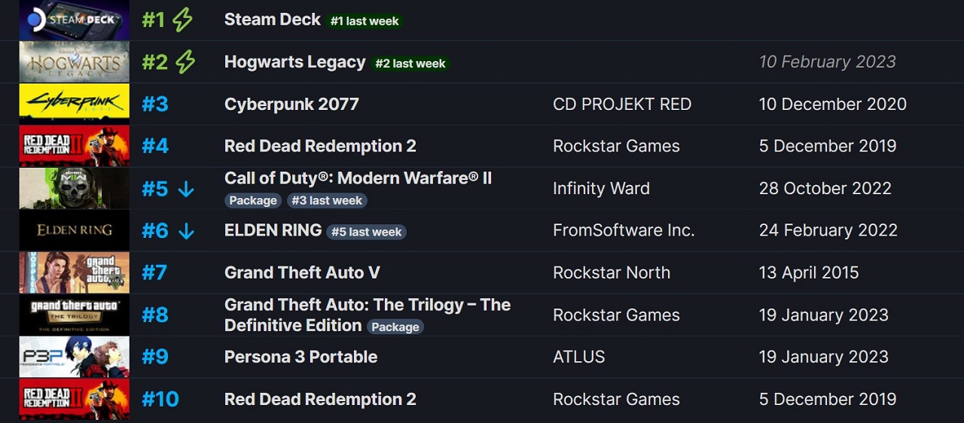Click the Persona 3 Portable thumbnail
The image size is (964, 423).
pos(74,357)
